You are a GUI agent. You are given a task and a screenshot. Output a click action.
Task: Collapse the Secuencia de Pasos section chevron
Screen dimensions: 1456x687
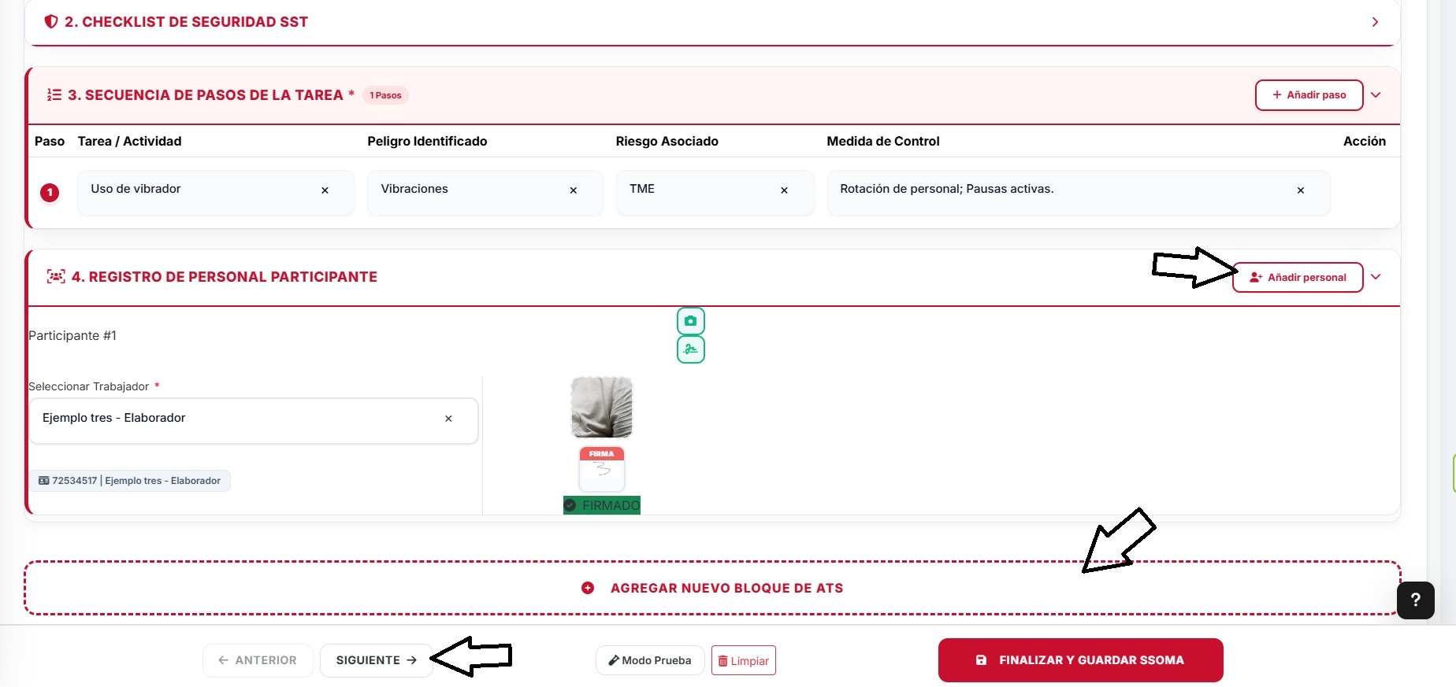tap(1376, 95)
